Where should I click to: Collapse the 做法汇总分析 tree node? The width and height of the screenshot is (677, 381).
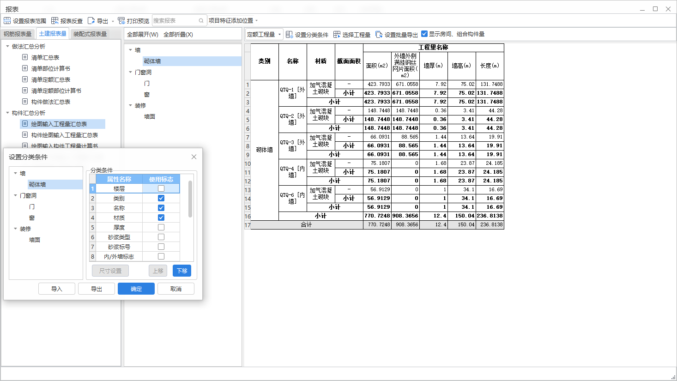point(7,46)
